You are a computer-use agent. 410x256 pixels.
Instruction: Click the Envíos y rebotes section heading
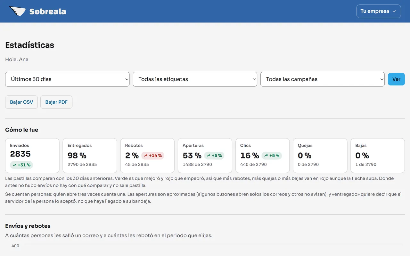tap(28, 226)
